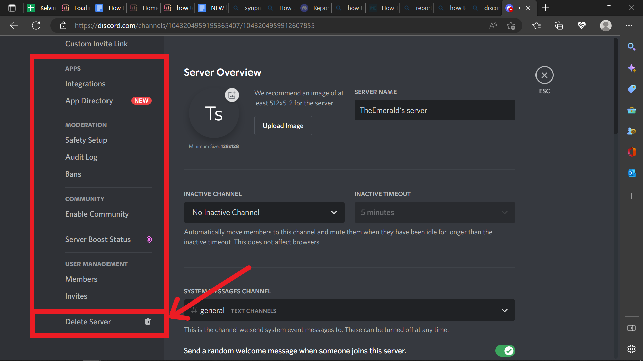This screenshot has width=643, height=361.
Task: Click the Upload Image button
Action: tap(283, 126)
